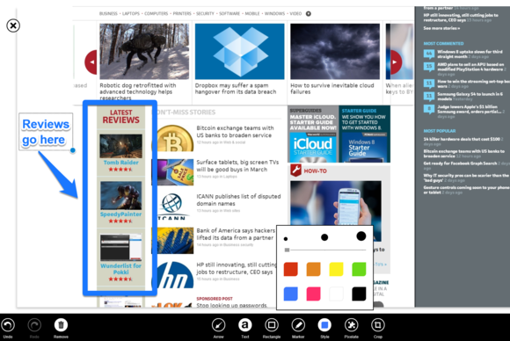
Task: Click the Remove trash icon
Action: click(61, 325)
